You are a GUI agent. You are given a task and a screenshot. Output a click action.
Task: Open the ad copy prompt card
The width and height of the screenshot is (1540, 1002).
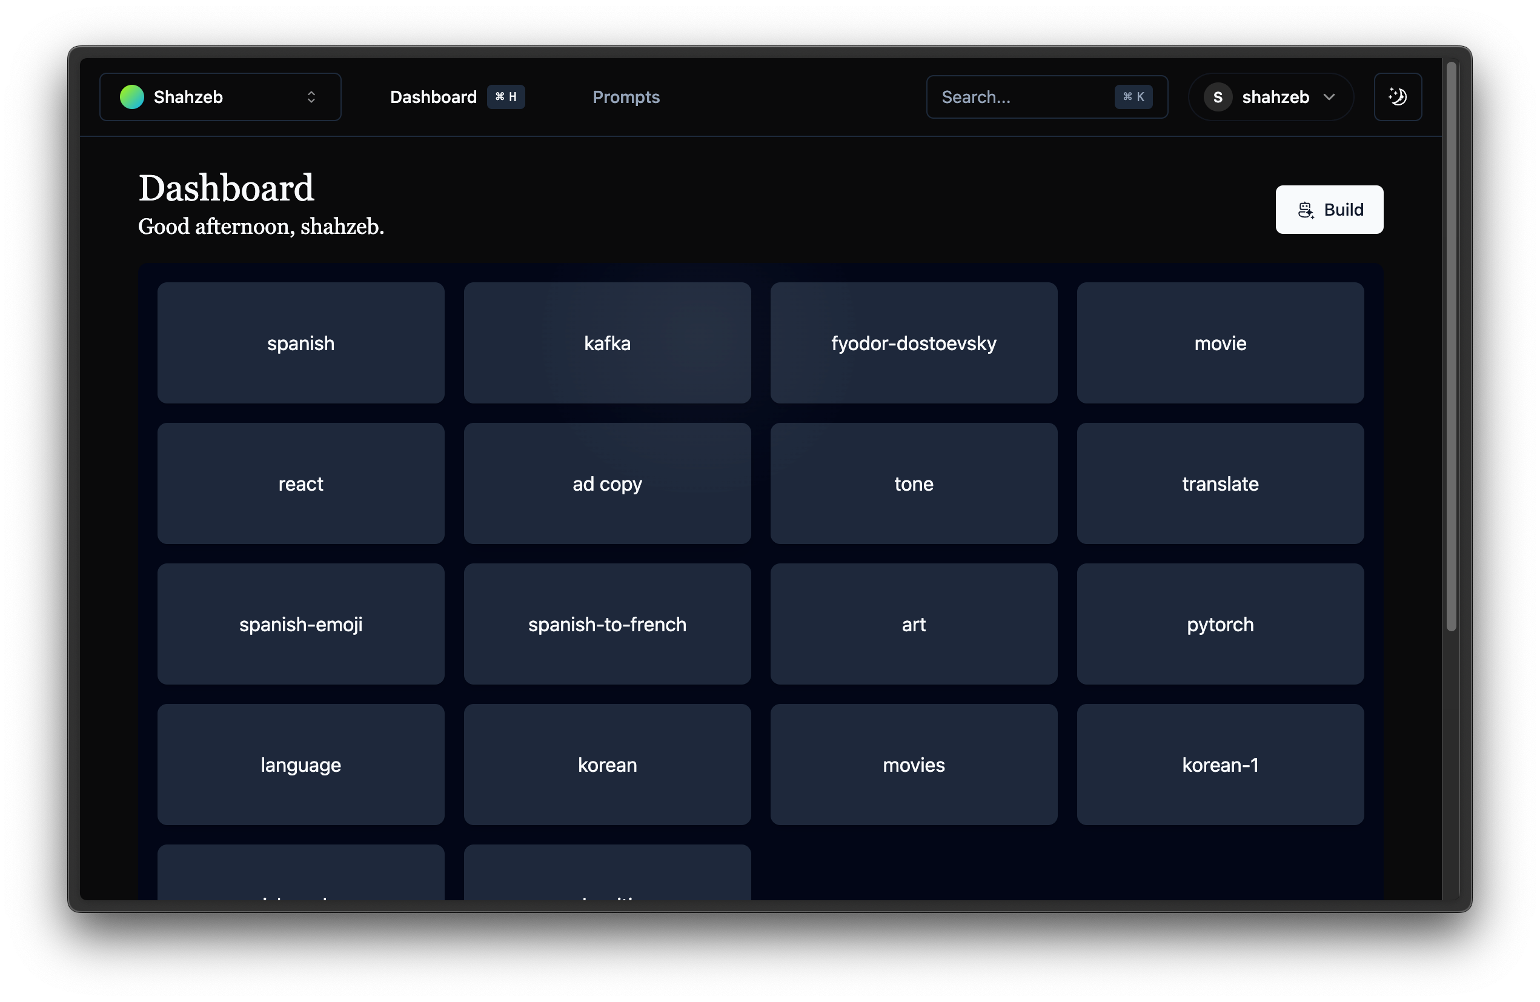tap(607, 484)
